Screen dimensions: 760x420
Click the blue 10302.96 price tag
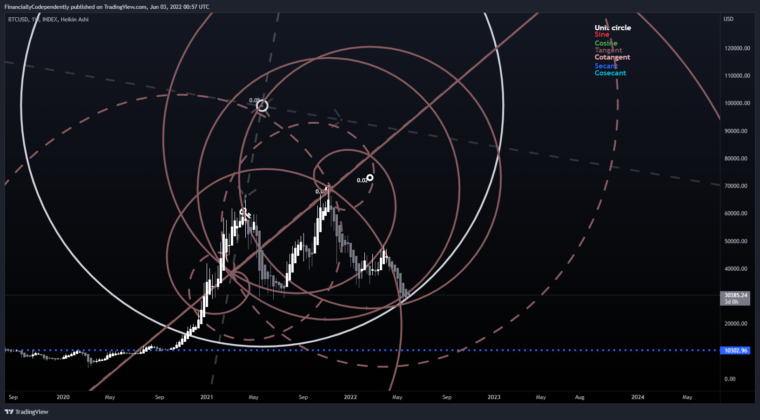click(735, 351)
